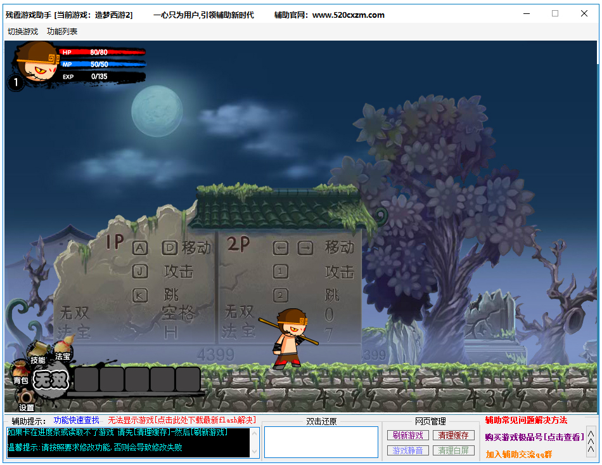
Task: Click the 网页管理 group label
Action: click(x=430, y=421)
